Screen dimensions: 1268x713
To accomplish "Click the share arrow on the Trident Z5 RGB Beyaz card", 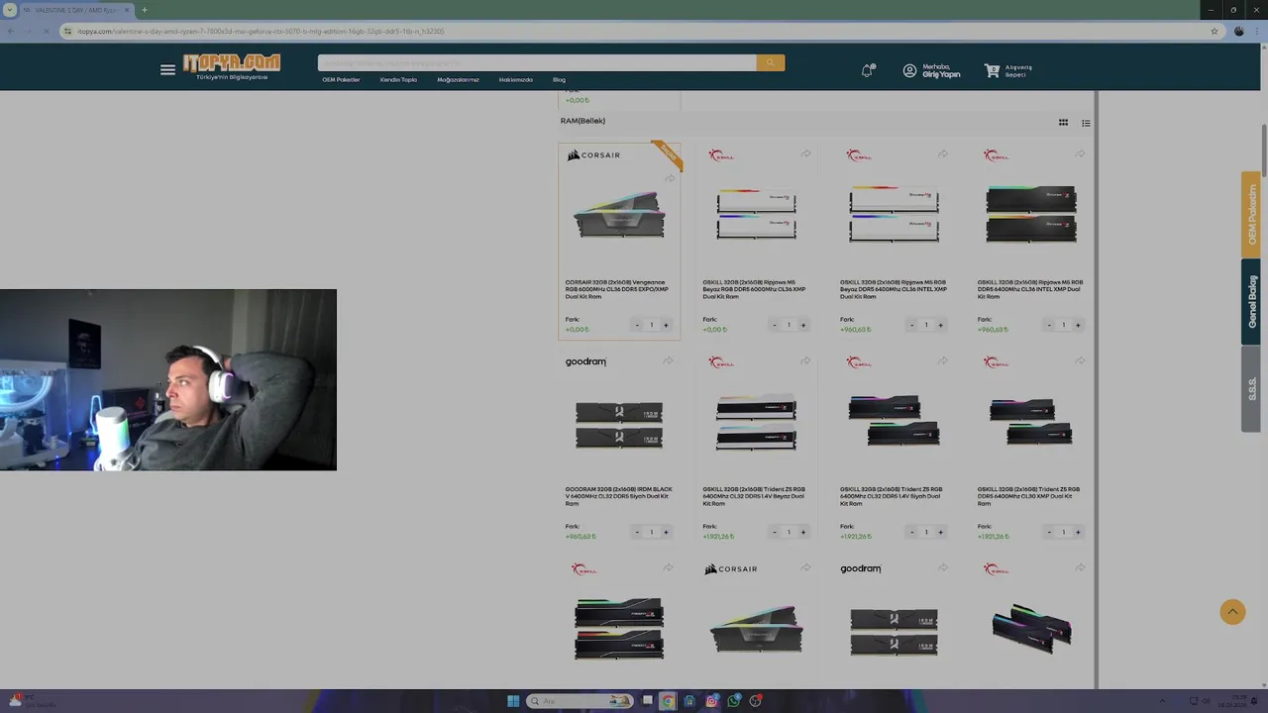I will [x=805, y=360].
